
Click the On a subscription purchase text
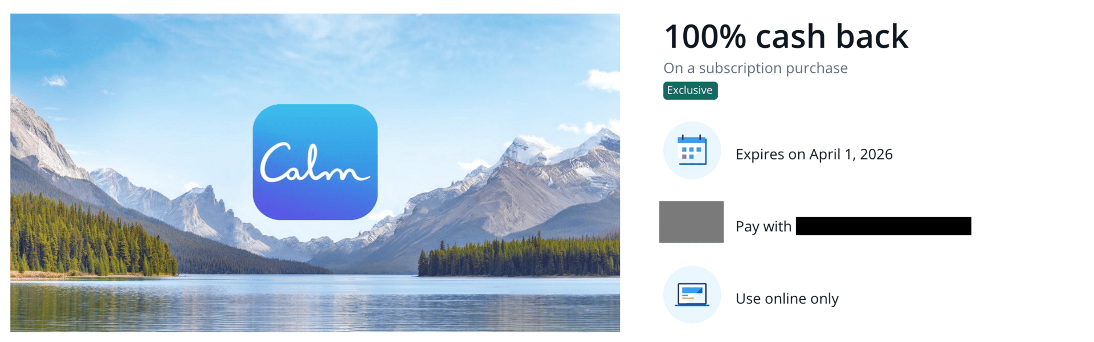tap(756, 68)
